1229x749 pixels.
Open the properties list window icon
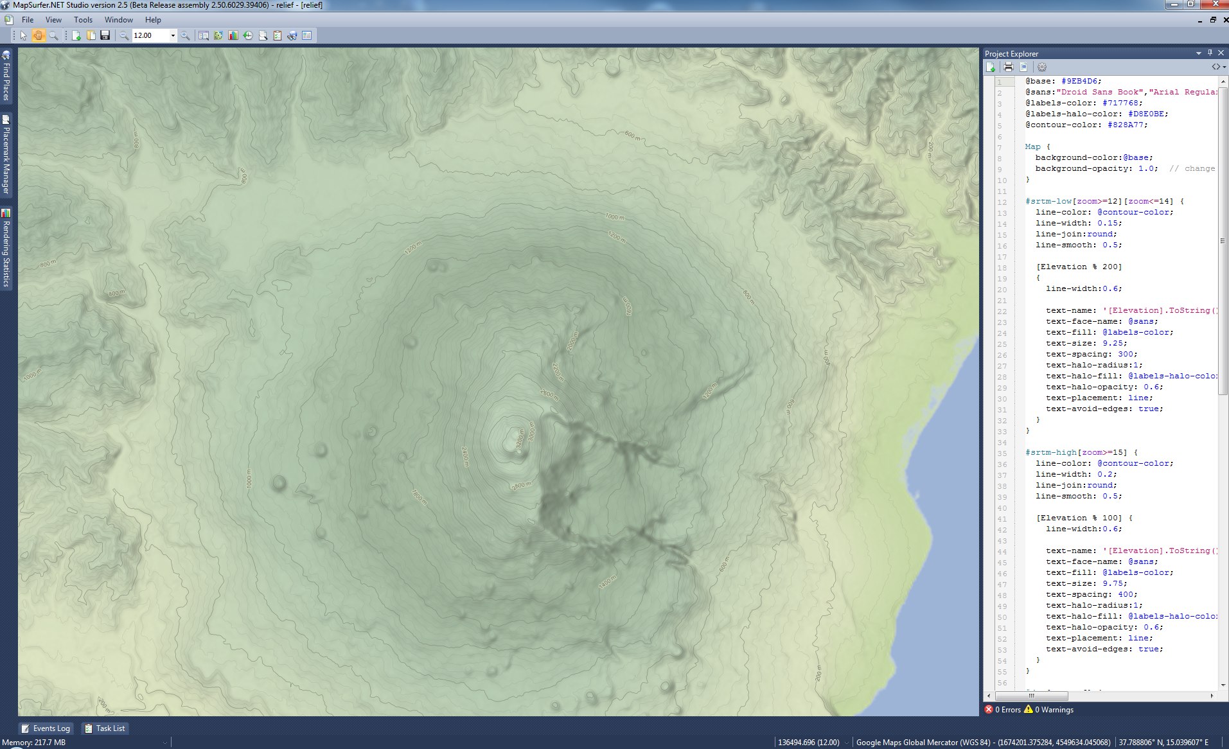click(307, 36)
